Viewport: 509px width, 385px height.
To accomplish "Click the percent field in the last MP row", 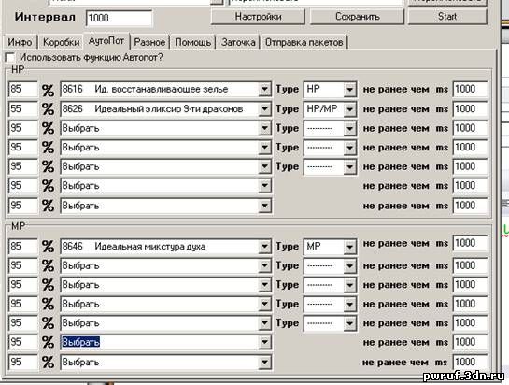I will coord(23,362).
